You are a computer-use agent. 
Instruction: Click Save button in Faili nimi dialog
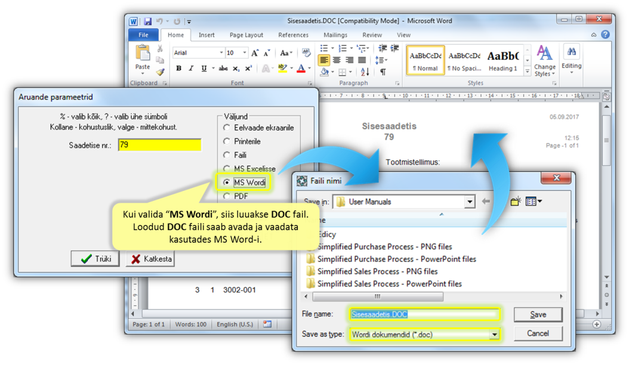[x=538, y=314]
